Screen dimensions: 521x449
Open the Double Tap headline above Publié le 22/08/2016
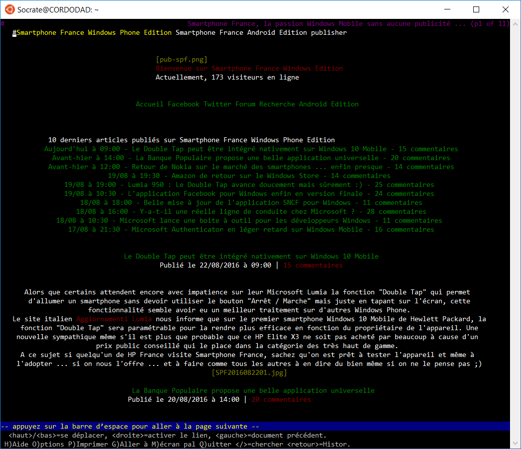pos(251,257)
